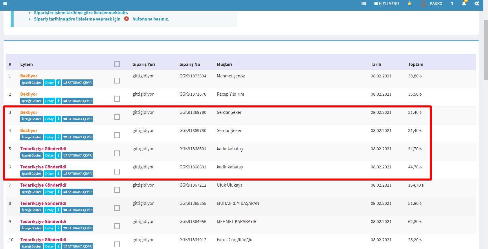Click the vertical page scrollbar thumb

coord(486,51)
